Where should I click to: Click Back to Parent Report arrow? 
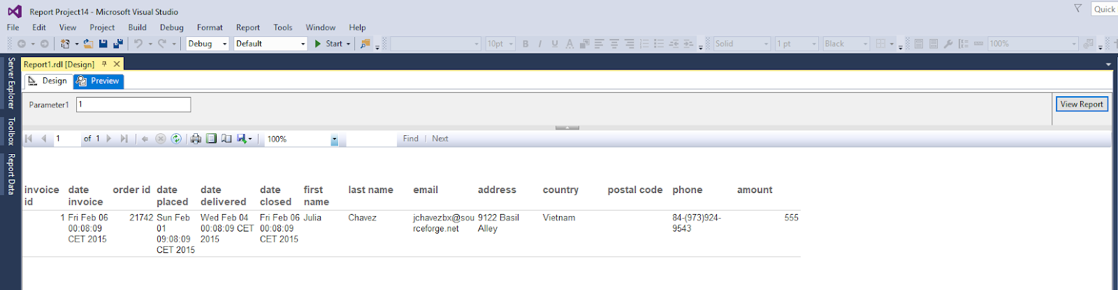pyautogui.click(x=145, y=139)
